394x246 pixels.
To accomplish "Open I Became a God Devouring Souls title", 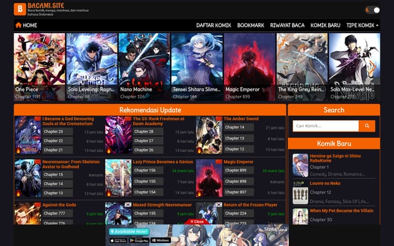I will coord(68,121).
